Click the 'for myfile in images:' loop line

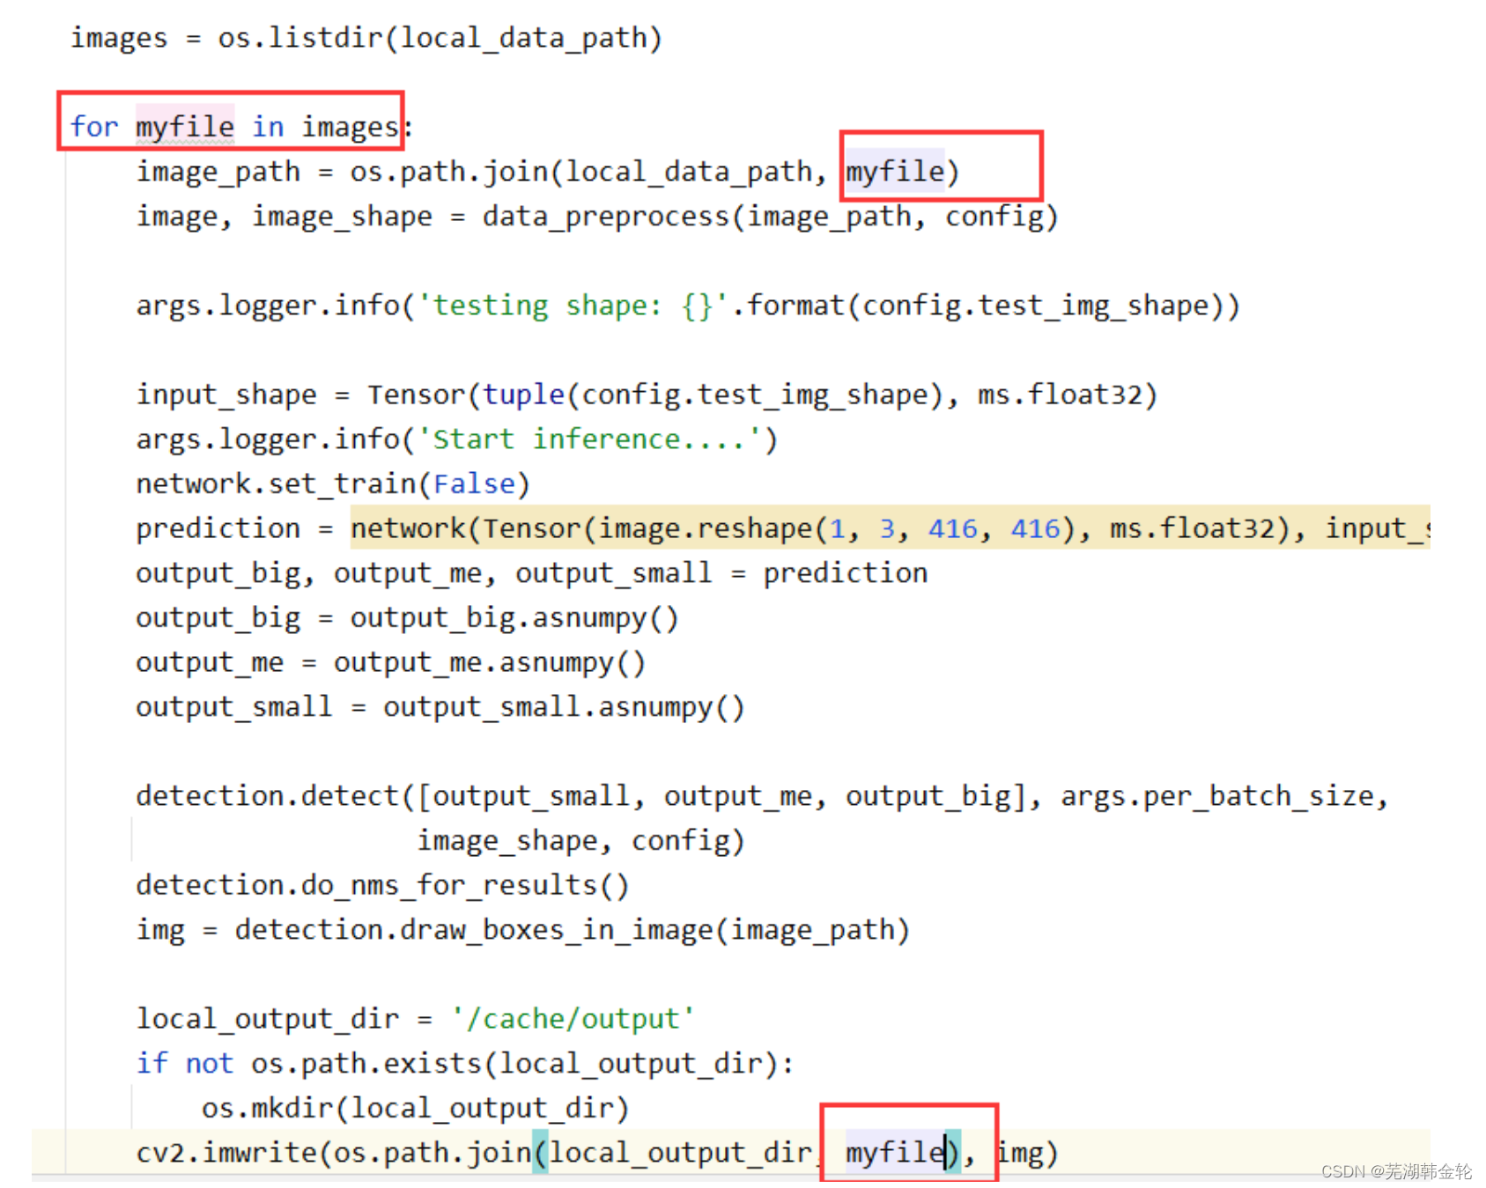tap(241, 128)
